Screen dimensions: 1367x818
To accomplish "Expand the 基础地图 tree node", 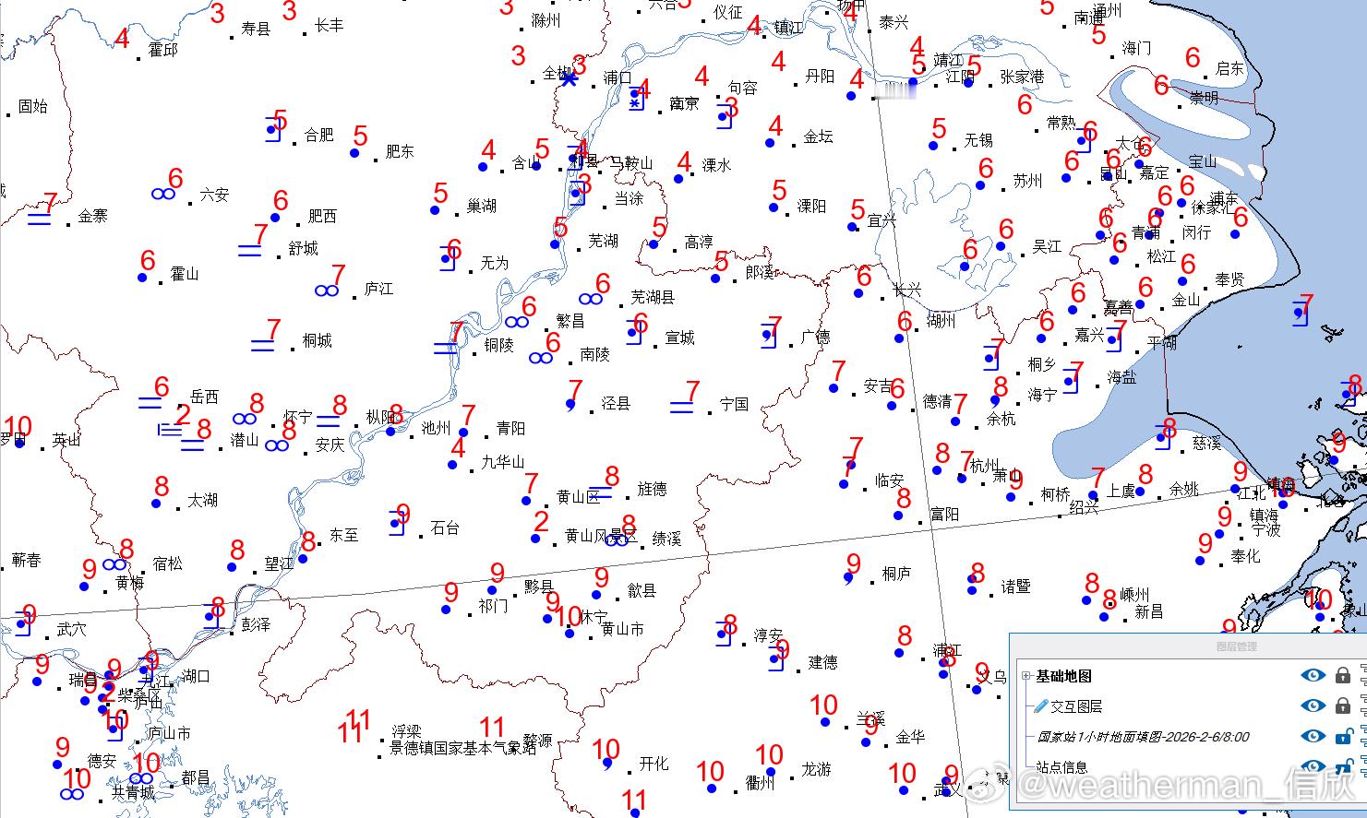I will (x=1025, y=675).
